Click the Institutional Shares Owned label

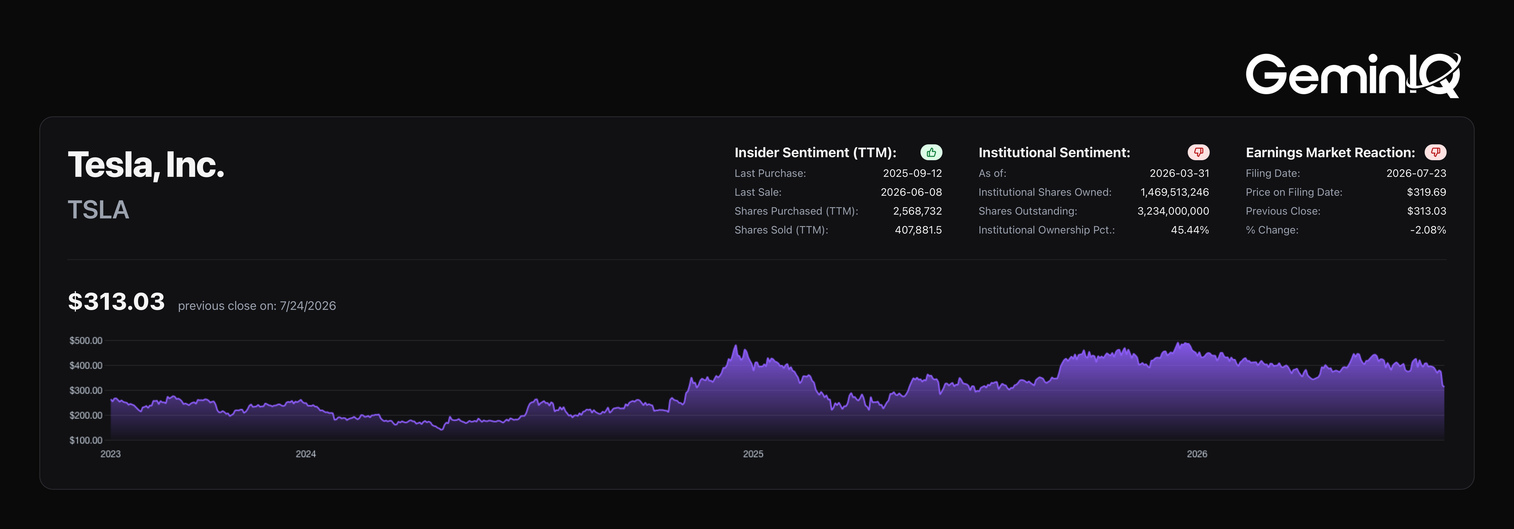[1045, 192]
